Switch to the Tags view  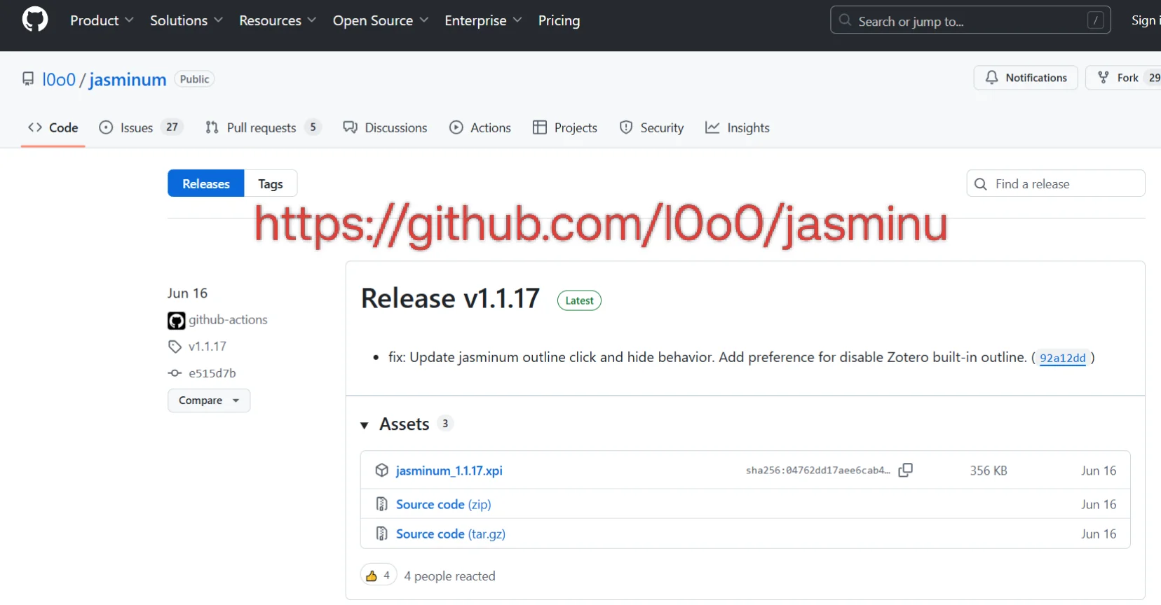(x=271, y=183)
